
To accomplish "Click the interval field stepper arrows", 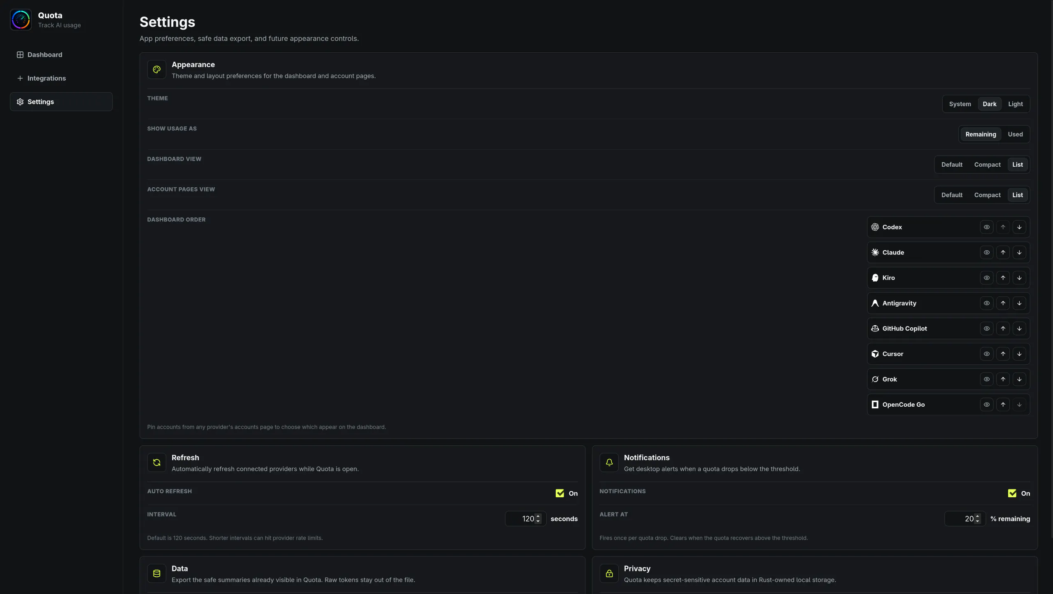I will 538,519.
